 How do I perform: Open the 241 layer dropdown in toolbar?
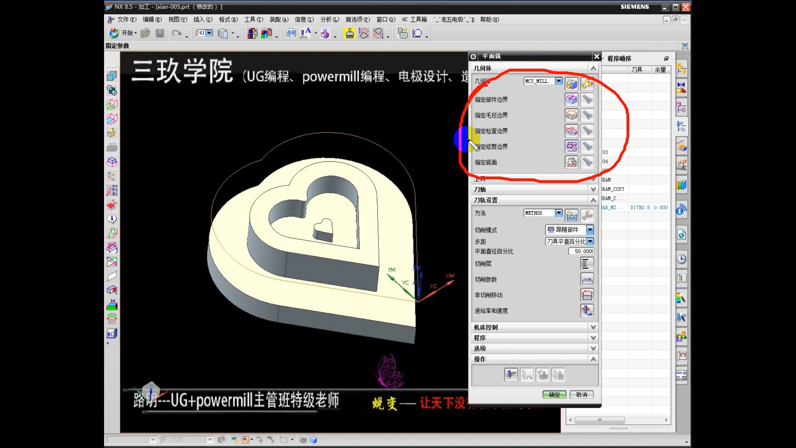tap(209, 33)
